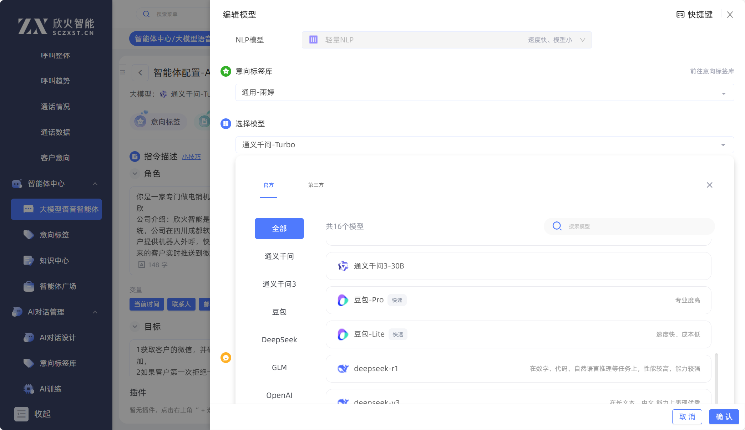Click the search icon in model search
The width and height of the screenshot is (745, 430).
coord(557,226)
